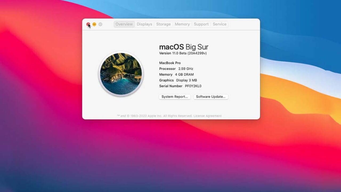Click the gray zoom window button
The image size is (341, 192).
[x=100, y=24]
